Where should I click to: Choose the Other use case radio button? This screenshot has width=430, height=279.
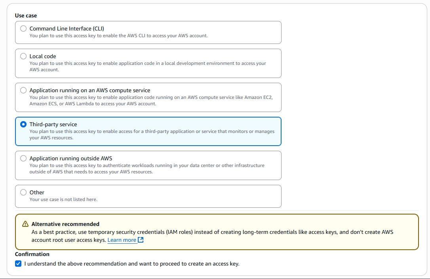click(23, 192)
